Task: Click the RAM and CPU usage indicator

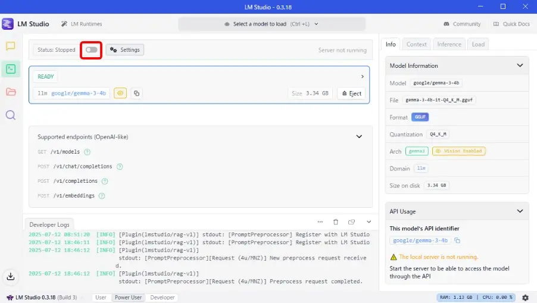Action: click(476, 298)
